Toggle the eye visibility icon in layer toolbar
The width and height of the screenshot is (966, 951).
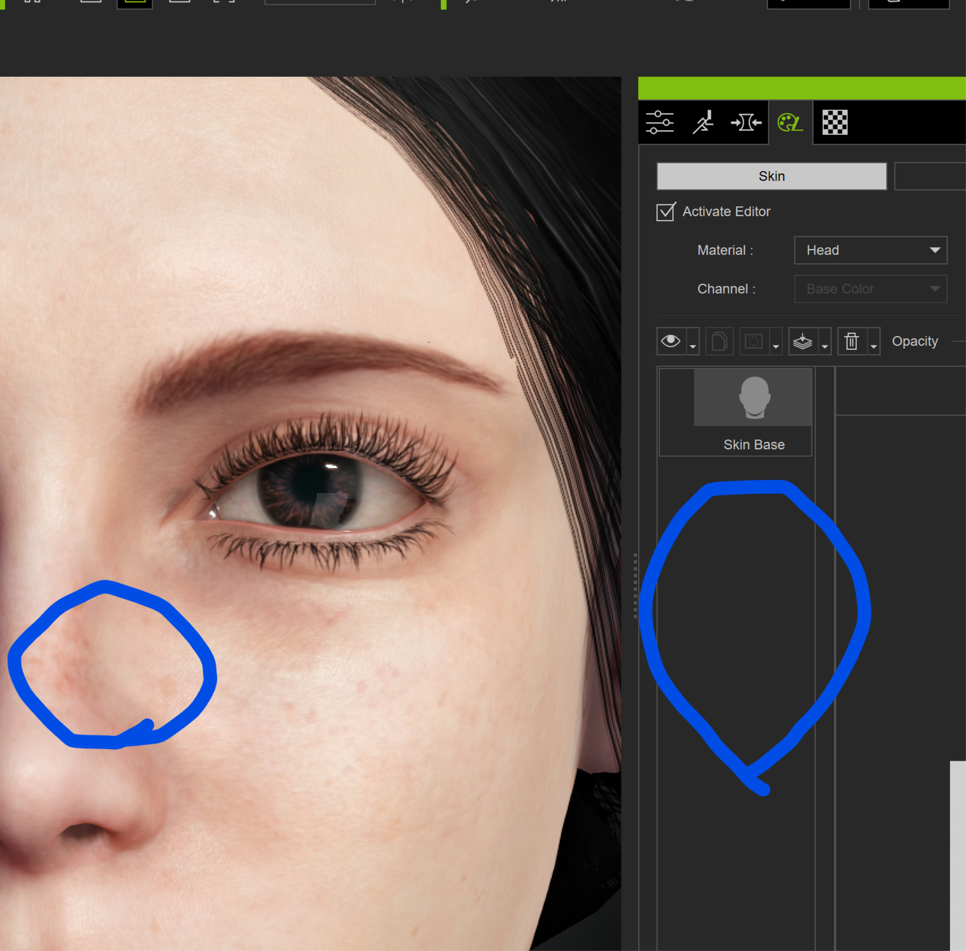[671, 341]
